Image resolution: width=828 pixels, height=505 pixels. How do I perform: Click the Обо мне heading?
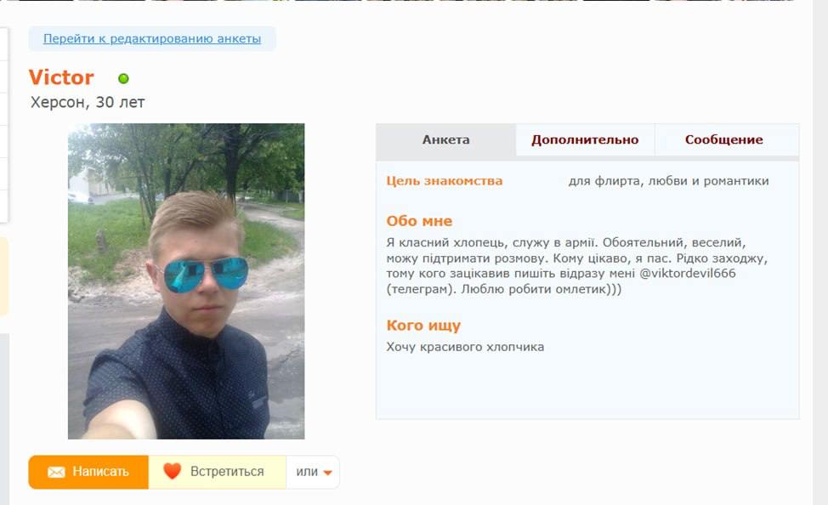point(419,221)
